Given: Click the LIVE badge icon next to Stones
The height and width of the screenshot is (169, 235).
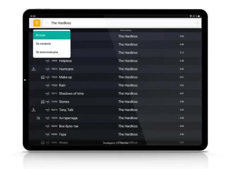Looking at the screenshot, I should point(42,101).
